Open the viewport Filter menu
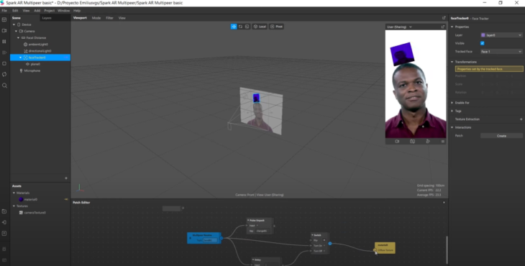Screen dimensions: 525x266 pos(109,18)
